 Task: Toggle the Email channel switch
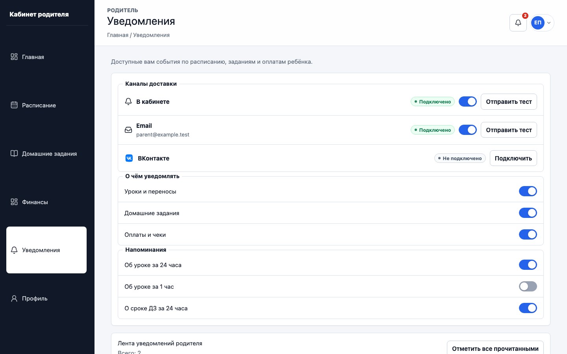[x=468, y=130]
